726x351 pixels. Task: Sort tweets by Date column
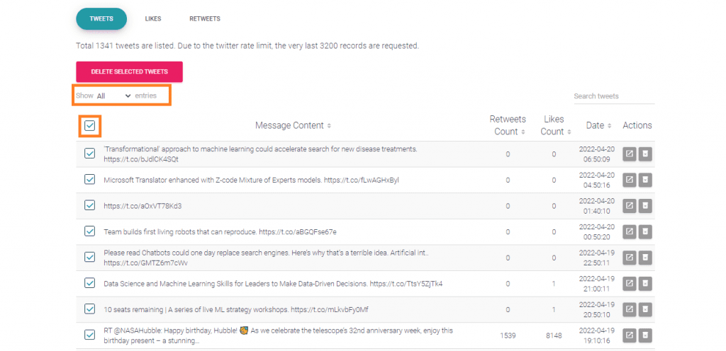(x=598, y=126)
